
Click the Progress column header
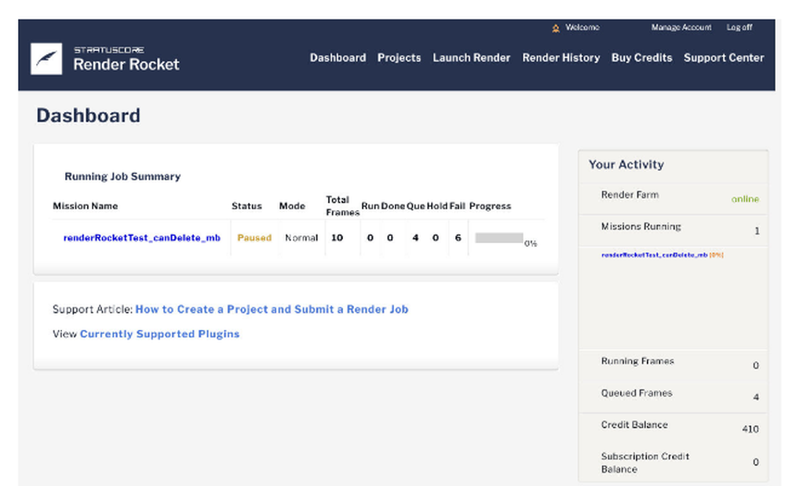pyautogui.click(x=490, y=206)
